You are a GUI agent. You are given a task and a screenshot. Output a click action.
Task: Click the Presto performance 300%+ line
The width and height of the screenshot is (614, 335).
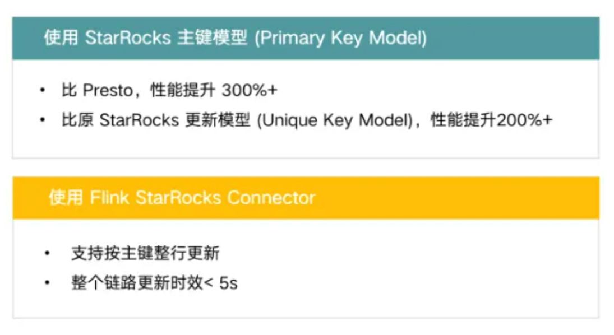[x=169, y=90]
